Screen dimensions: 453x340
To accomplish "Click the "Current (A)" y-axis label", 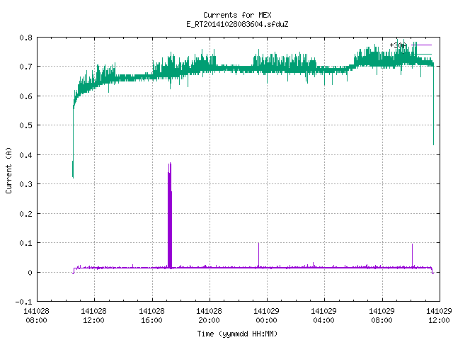I will point(8,170).
